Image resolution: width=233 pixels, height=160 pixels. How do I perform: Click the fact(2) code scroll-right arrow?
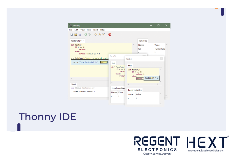158,84
